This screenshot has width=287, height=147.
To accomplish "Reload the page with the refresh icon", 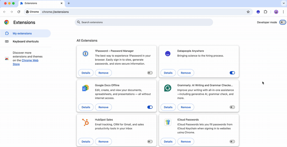I will [19, 12].
